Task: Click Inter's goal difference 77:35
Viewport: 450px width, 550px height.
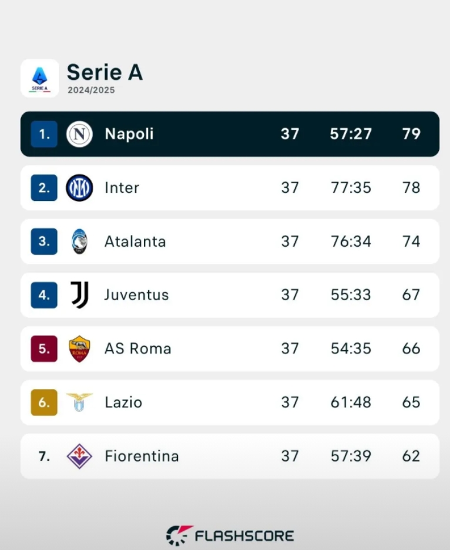Action: pos(351,187)
